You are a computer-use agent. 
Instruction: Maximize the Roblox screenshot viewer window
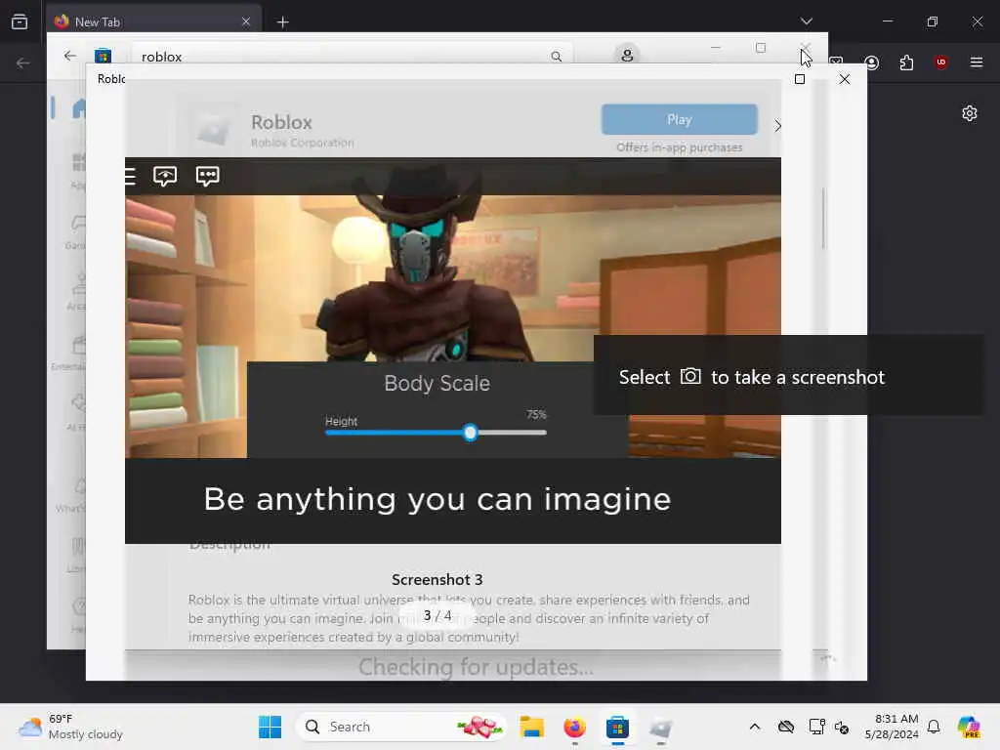(x=800, y=79)
